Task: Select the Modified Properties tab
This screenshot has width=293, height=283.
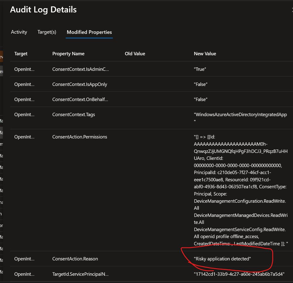Action: (89, 32)
